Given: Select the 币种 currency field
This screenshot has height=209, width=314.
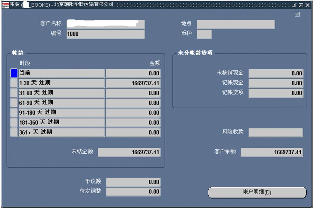Looking at the screenshot, I should point(204,34).
